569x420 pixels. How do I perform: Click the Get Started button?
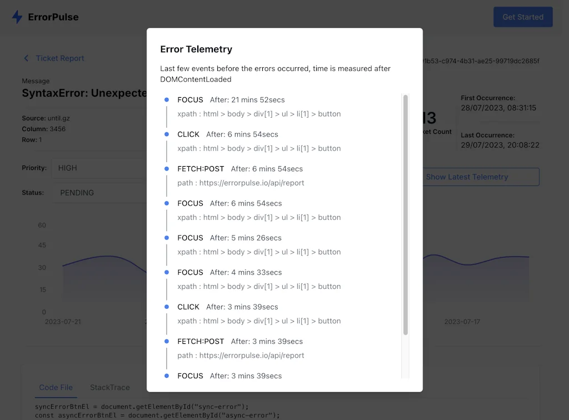[522, 17]
